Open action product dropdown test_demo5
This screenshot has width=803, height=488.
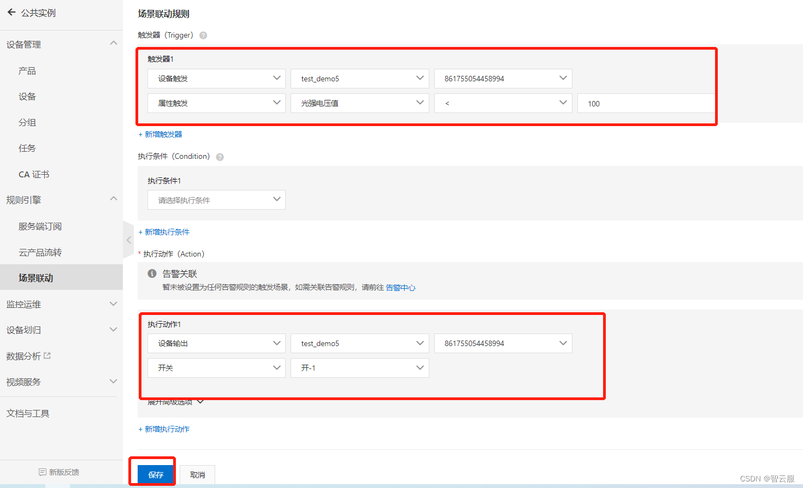360,343
